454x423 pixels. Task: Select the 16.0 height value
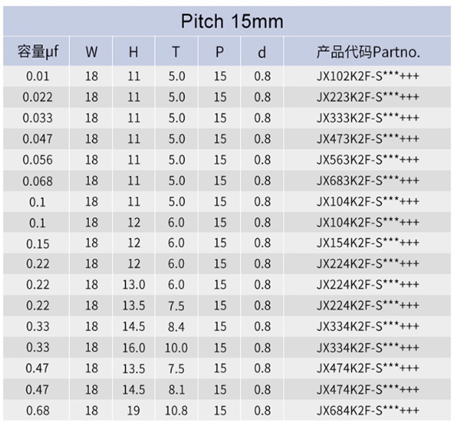[x=133, y=348]
